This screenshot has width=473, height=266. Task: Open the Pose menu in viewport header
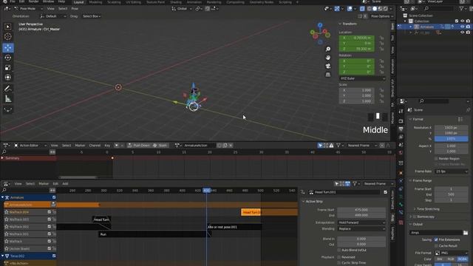click(75, 9)
